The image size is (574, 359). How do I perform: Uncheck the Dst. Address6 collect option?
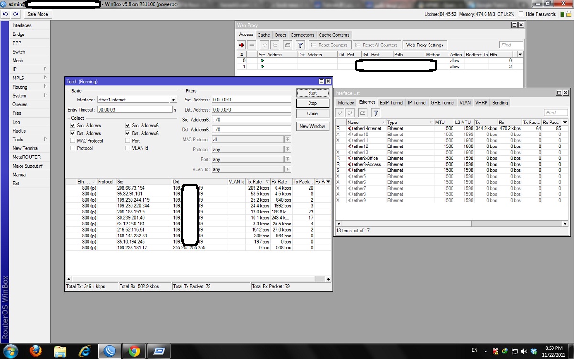128,133
